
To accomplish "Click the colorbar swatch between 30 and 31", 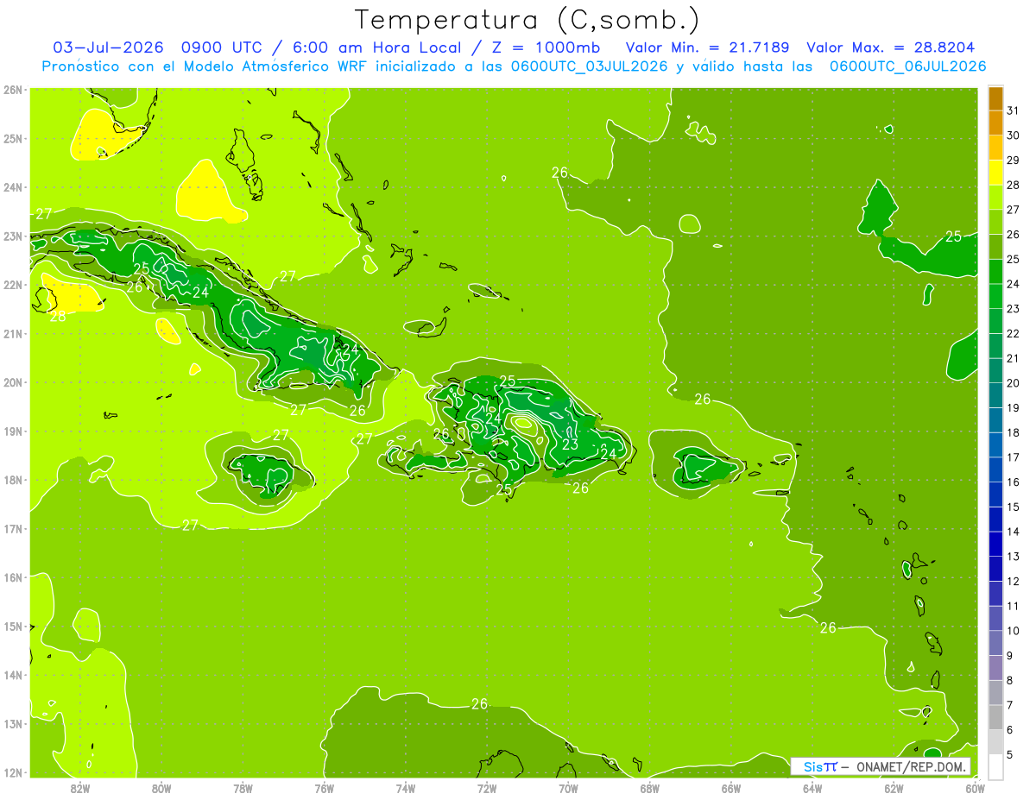I will coord(995,123).
